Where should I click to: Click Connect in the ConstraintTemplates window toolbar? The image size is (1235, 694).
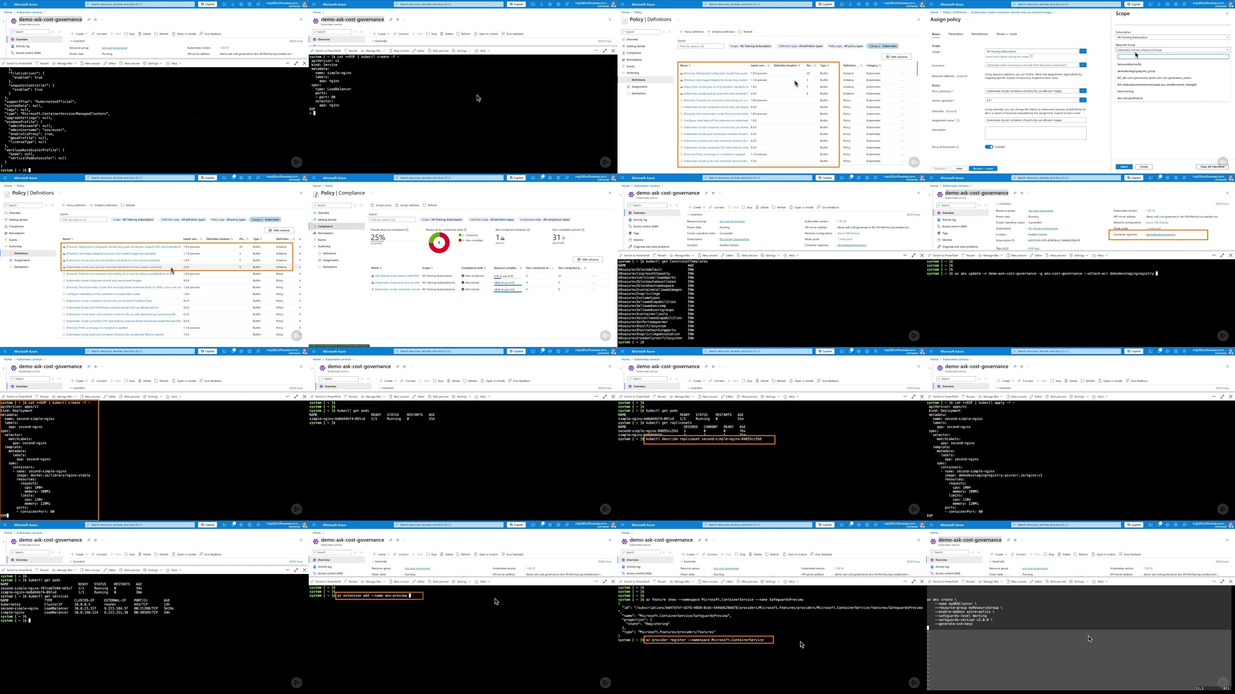point(717,207)
